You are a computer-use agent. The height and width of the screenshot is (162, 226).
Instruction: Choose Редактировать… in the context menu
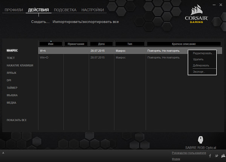coord(203,53)
